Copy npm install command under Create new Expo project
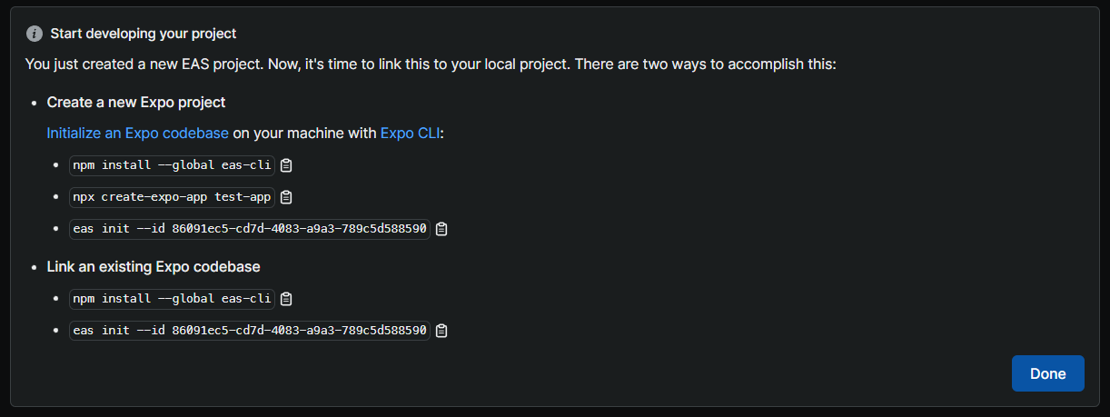Image resolution: width=1110 pixels, height=417 pixels. [x=286, y=165]
